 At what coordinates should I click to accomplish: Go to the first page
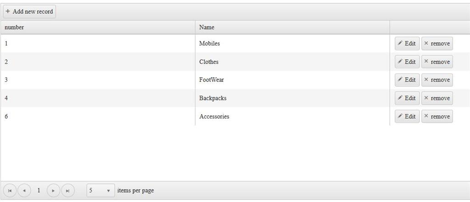[x=10, y=191]
